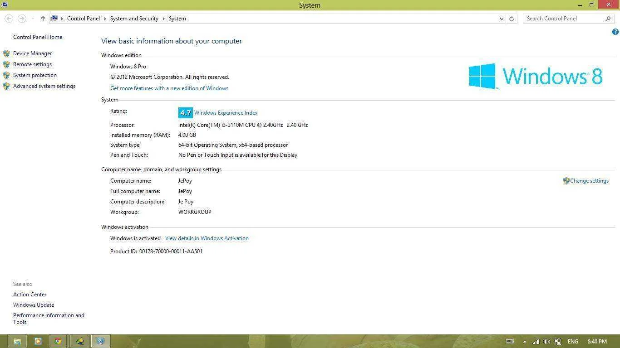
Task: Select the System window taskbar button
Action: (x=101, y=341)
